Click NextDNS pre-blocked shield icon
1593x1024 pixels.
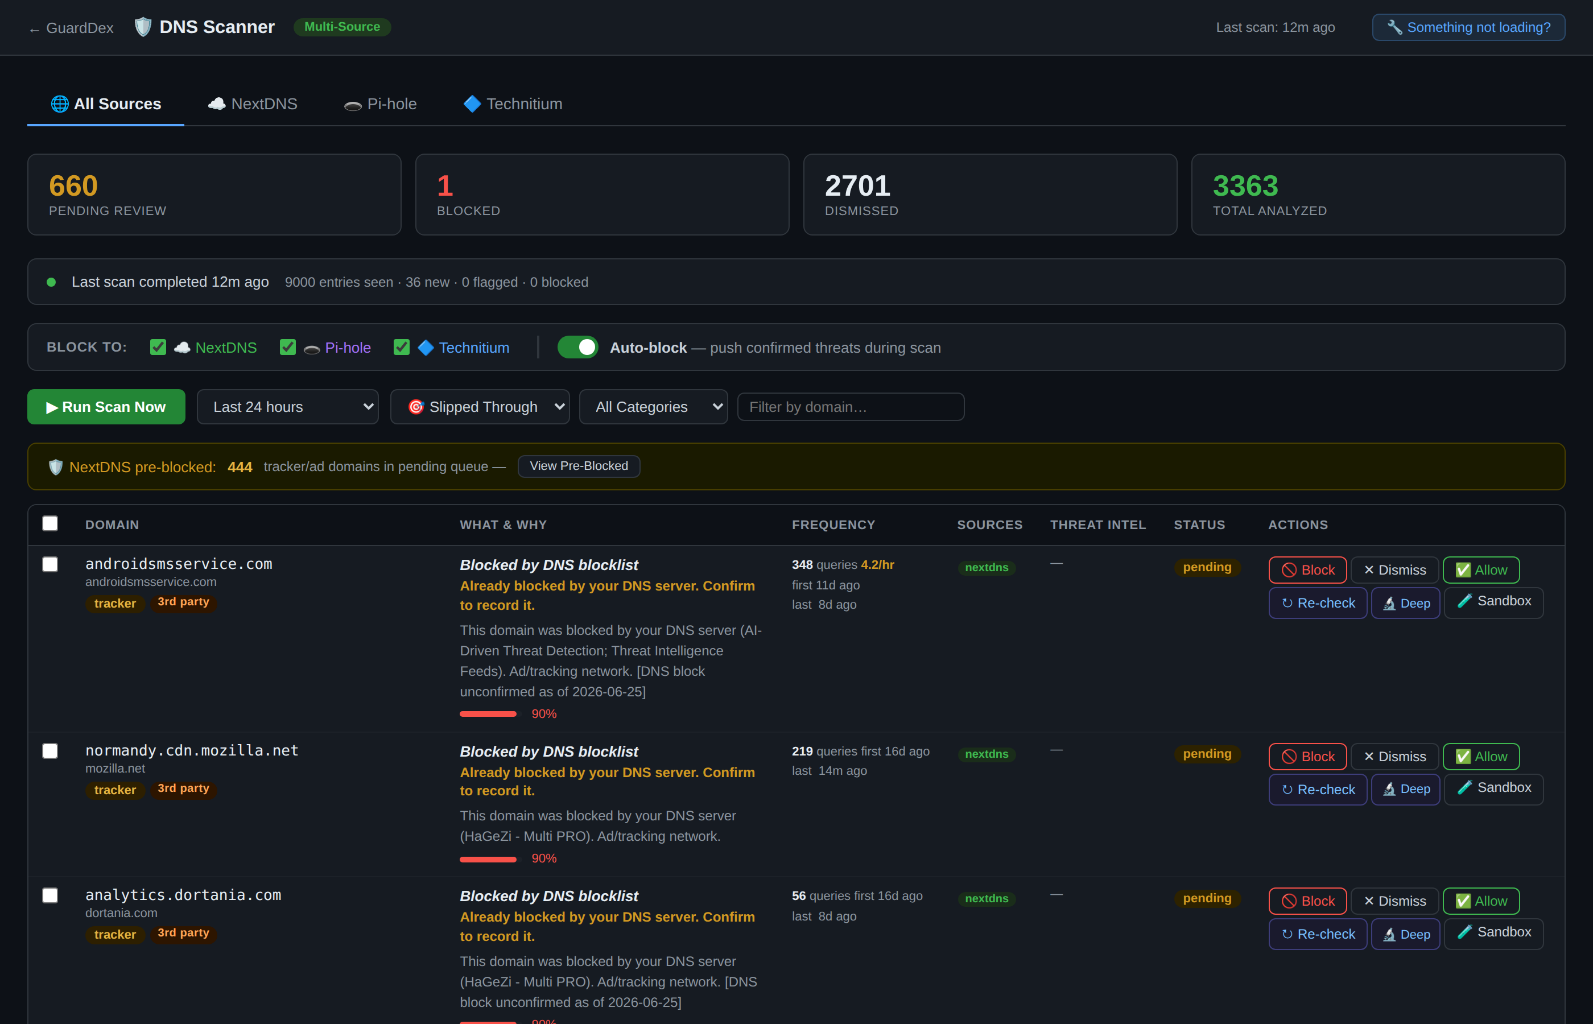[x=56, y=467]
